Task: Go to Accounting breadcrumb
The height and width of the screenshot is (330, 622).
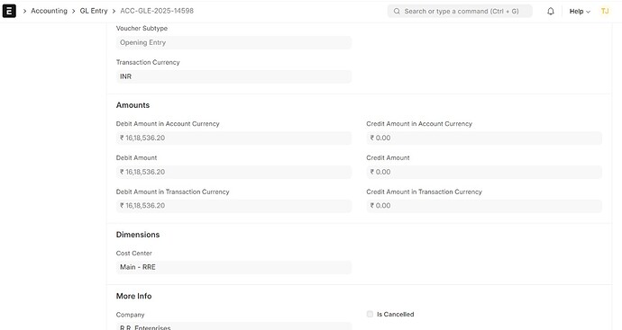Action: [x=50, y=11]
